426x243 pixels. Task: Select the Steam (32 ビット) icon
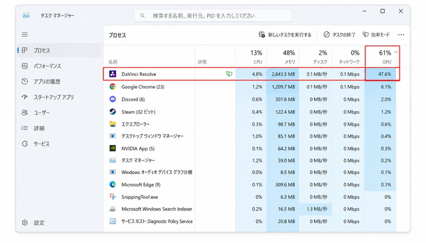112,112
